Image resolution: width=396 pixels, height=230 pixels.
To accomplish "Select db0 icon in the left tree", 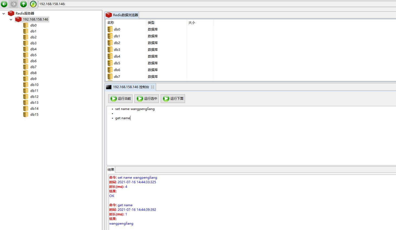I will click(x=26, y=25).
